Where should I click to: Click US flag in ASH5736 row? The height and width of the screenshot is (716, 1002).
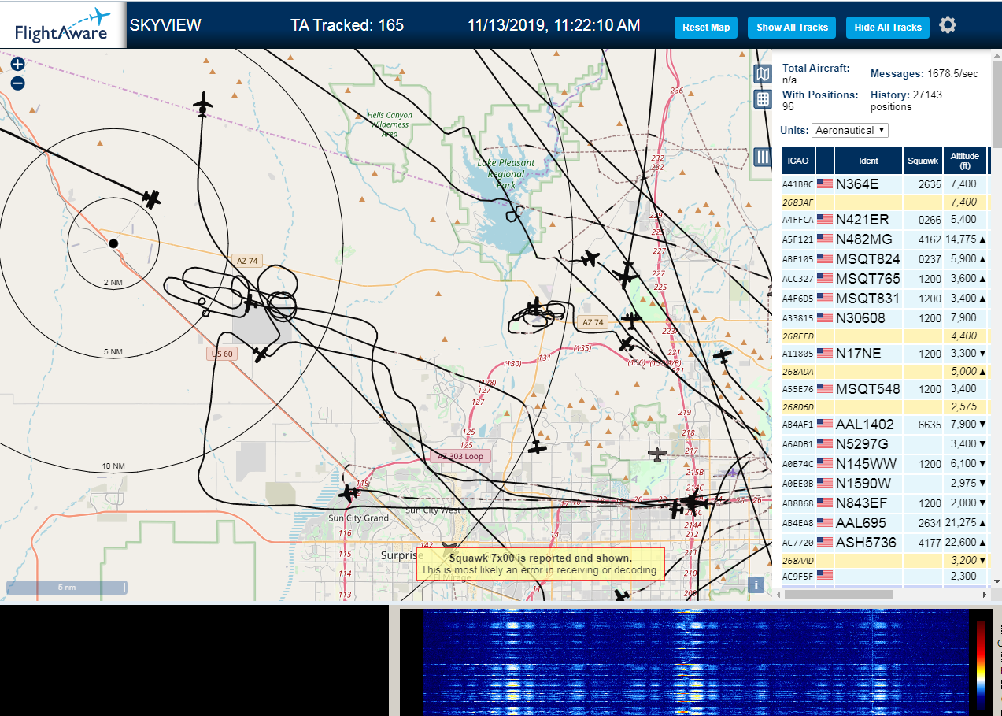coord(825,542)
